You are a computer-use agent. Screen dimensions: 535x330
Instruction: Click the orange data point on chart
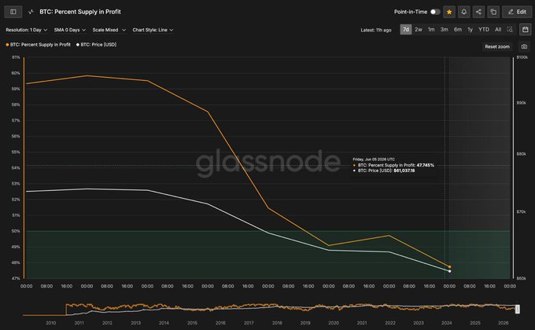point(449,267)
